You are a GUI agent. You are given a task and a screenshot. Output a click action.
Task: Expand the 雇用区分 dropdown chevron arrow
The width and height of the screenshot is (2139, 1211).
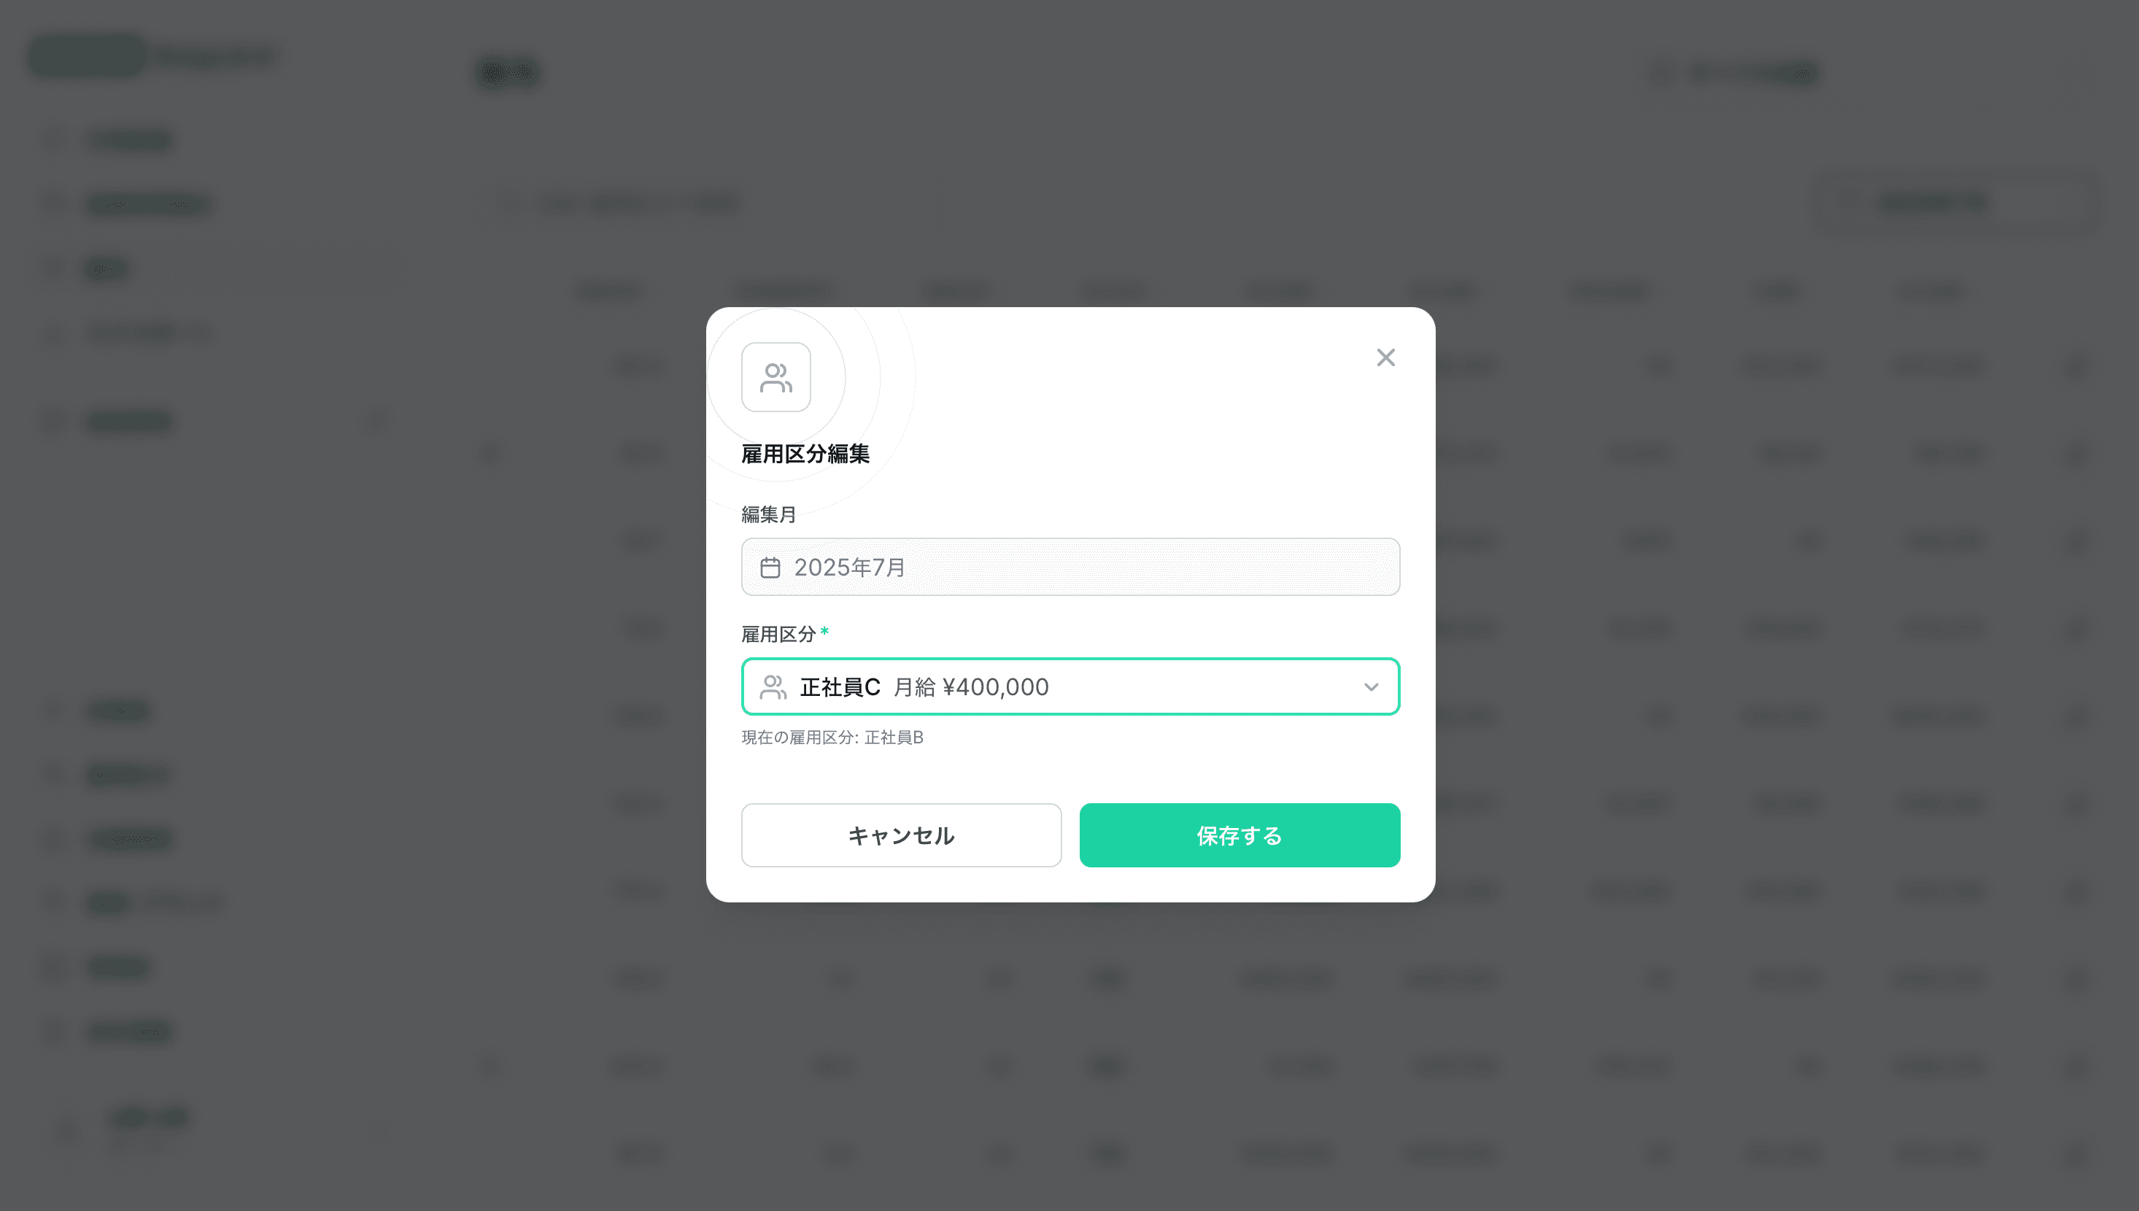[1372, 687]
